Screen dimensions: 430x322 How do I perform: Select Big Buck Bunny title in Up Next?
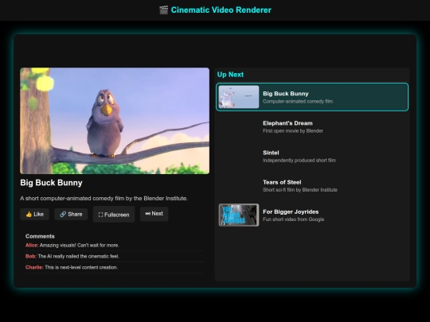[286, 94]
